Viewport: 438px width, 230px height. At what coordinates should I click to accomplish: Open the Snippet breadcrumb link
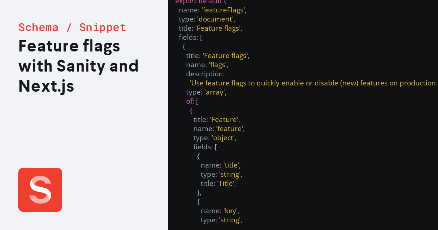(x=103, y=27)
